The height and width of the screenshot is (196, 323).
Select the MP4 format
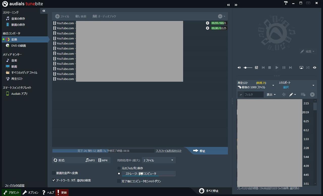[103, 160]
